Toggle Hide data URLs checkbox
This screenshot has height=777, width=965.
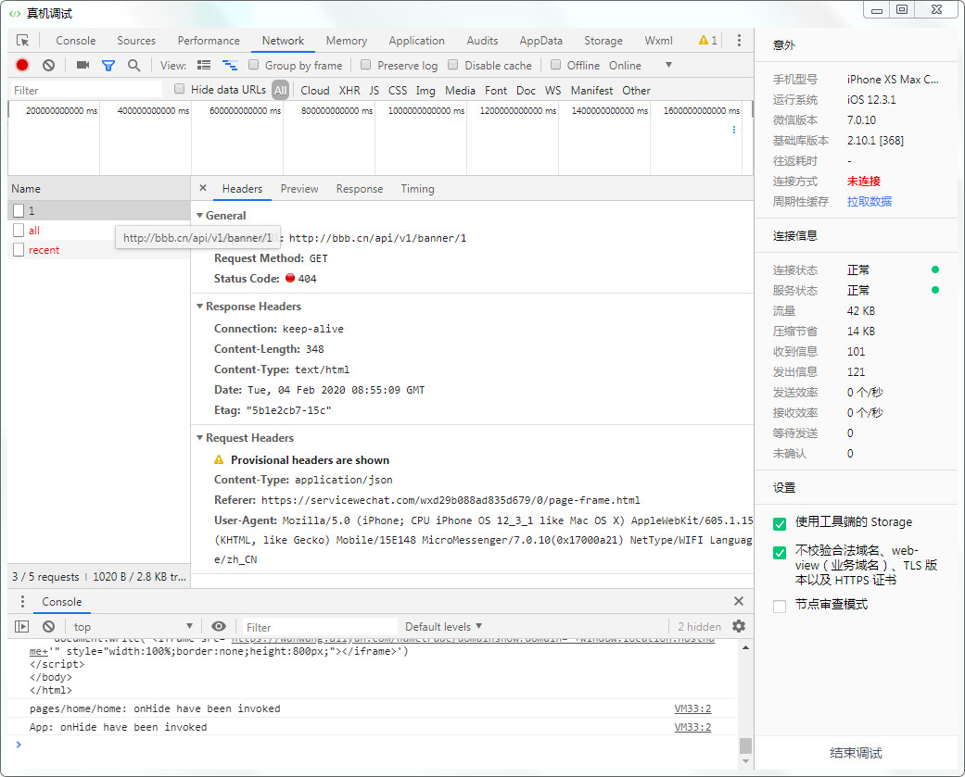click(x=179, y=89)
